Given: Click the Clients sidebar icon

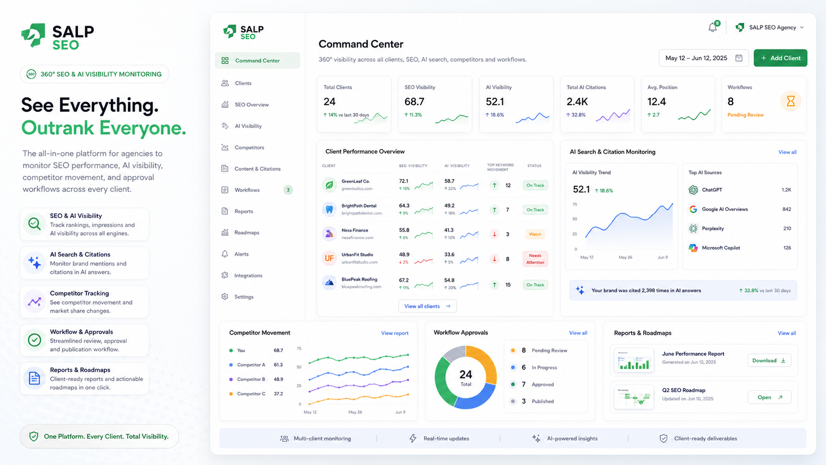Looking at the screenshot, I should pyautogui.click(x=225, y=83).
